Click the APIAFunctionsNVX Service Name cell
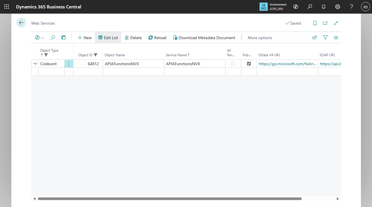Screen dimensions: 372x207 [195, 64]
